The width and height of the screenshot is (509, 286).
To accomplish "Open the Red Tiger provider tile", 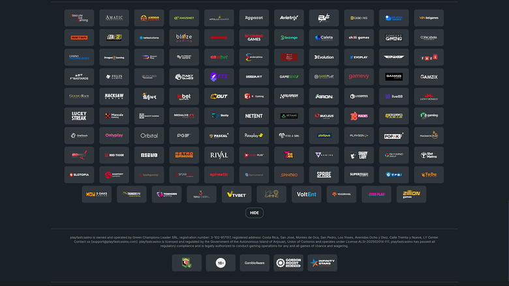I will (114, 155).
